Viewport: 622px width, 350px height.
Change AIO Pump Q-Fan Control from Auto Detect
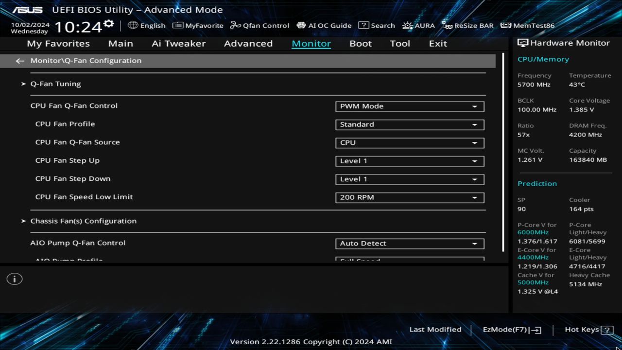pos(409,243)
